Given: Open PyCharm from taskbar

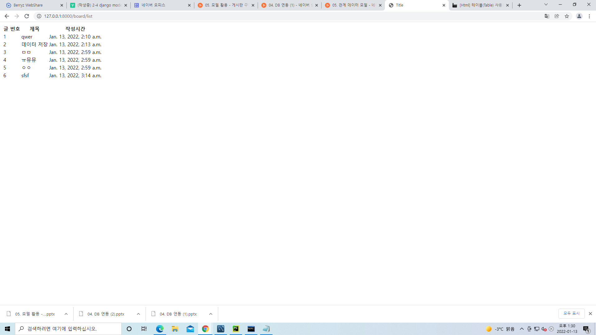Looking at the screenshot, I should click(x=236, y=329).
